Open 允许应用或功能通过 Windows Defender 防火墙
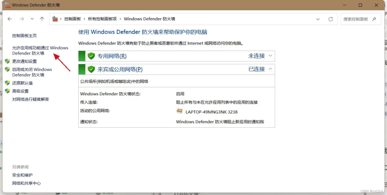Screen dimensions: 387x195 tap(40, 50)
